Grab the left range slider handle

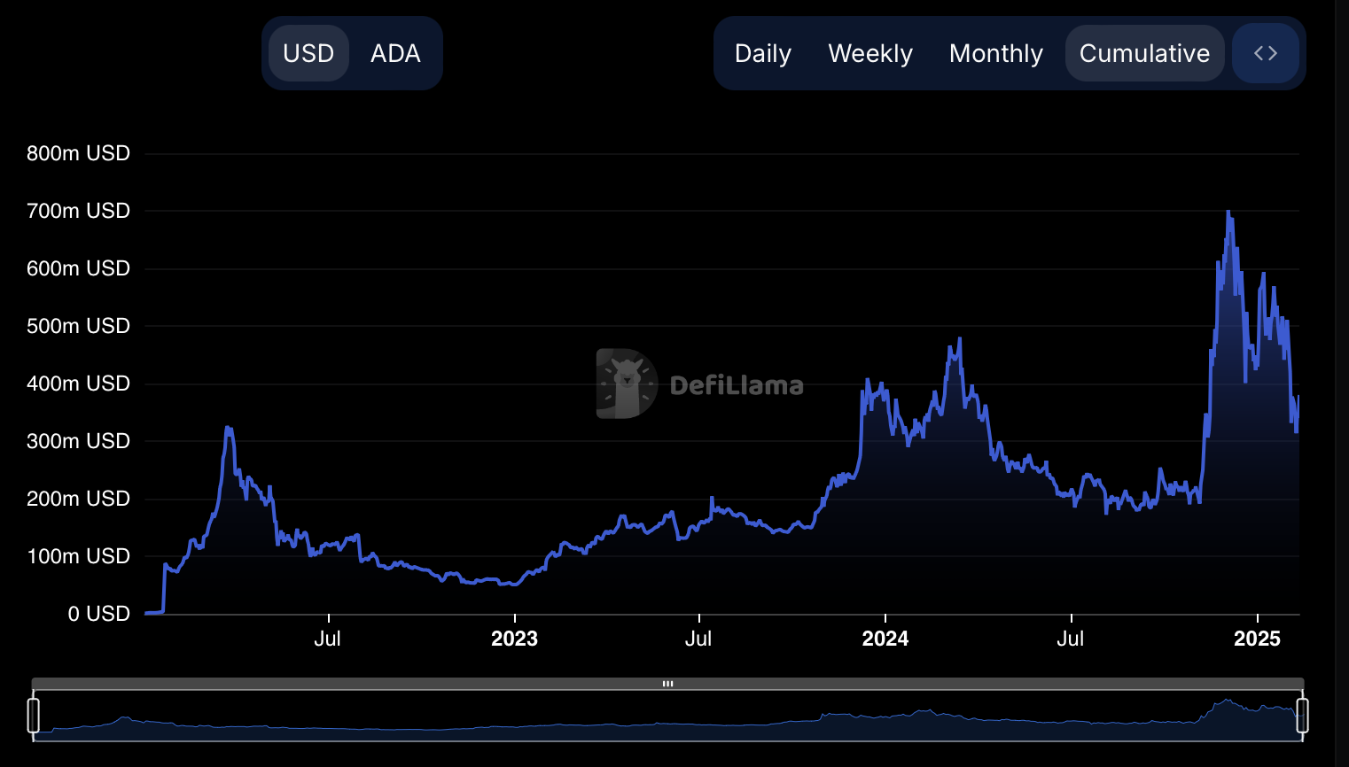tap(34, 715)
